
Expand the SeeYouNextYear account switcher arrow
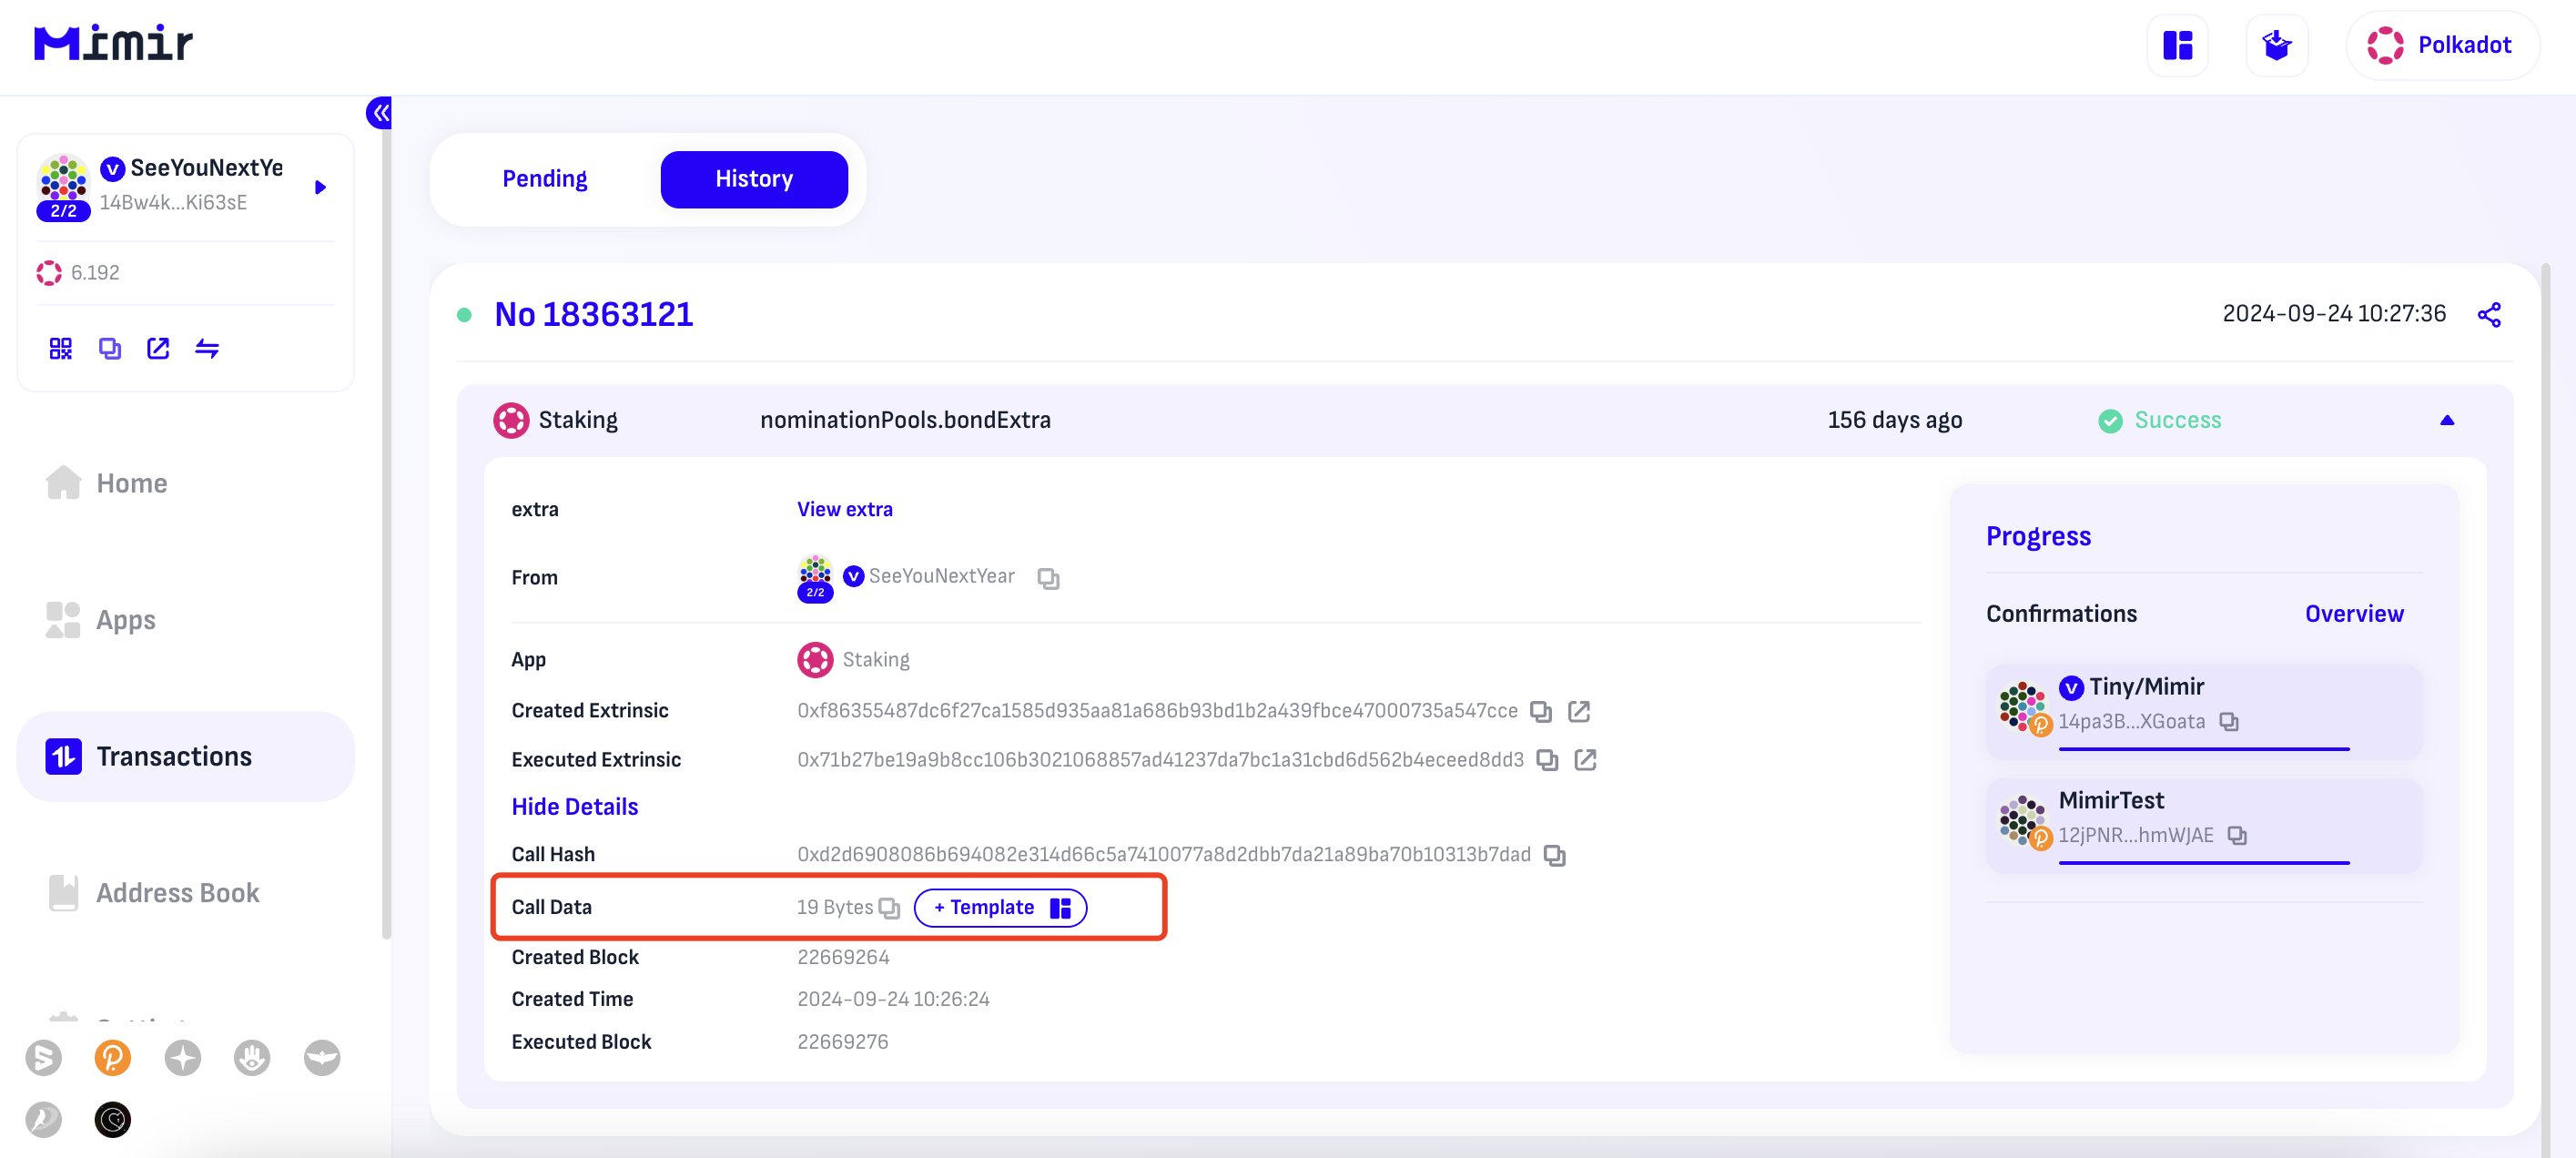point(320,187)
